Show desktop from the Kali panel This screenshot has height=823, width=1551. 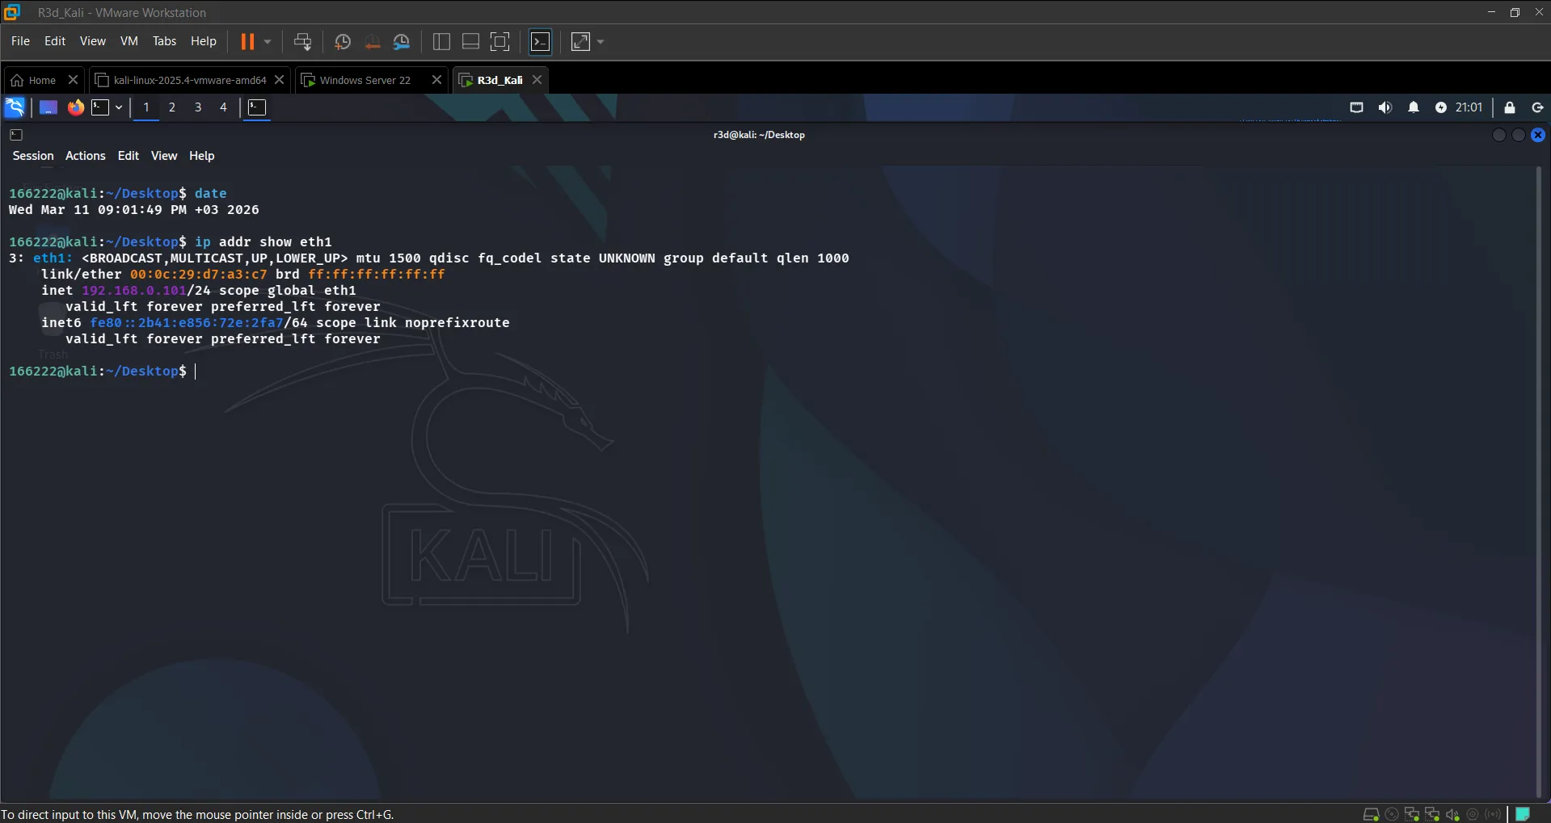[x=48, y=107]
